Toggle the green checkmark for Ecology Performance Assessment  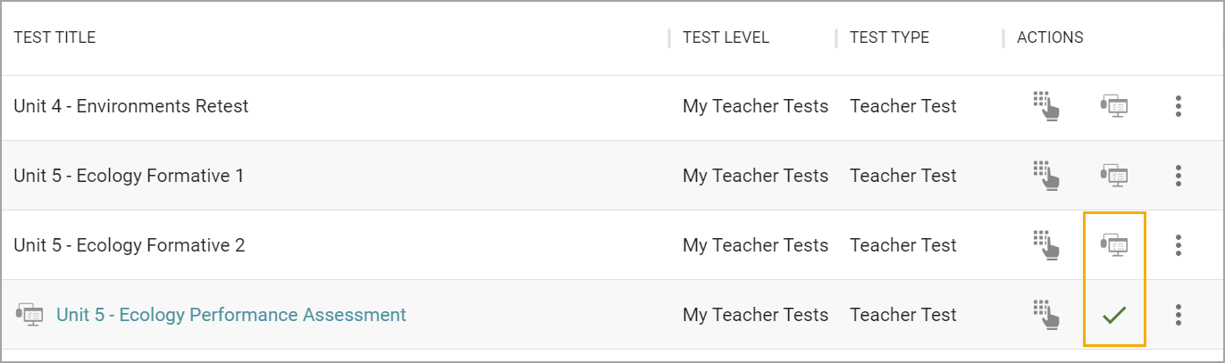(x=1114, y=315)
